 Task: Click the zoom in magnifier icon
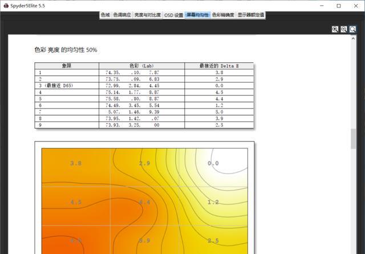(x=335, y=29)
